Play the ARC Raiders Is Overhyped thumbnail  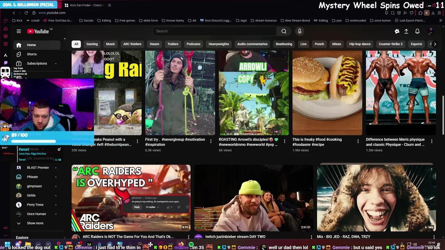tap(131, 198)
